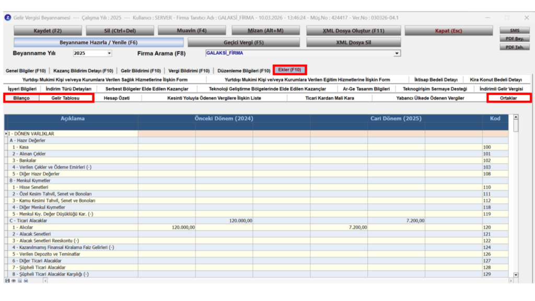Open the Gelir Bildirimi (F10) tab
535x301 pixels.
tap(141, 71)
